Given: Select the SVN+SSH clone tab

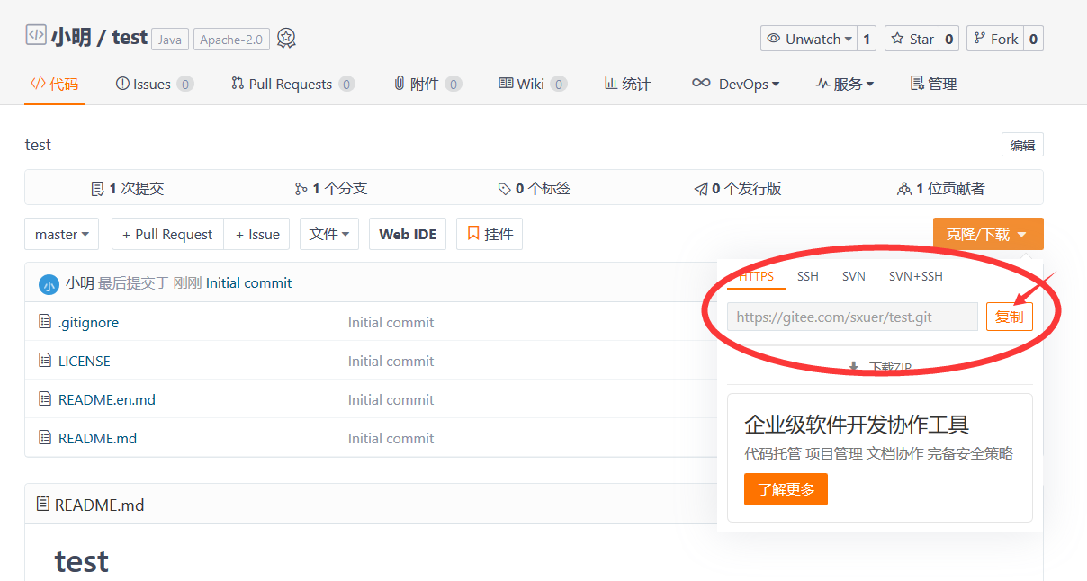Looking at the screenshot, I should pos(916,276).
